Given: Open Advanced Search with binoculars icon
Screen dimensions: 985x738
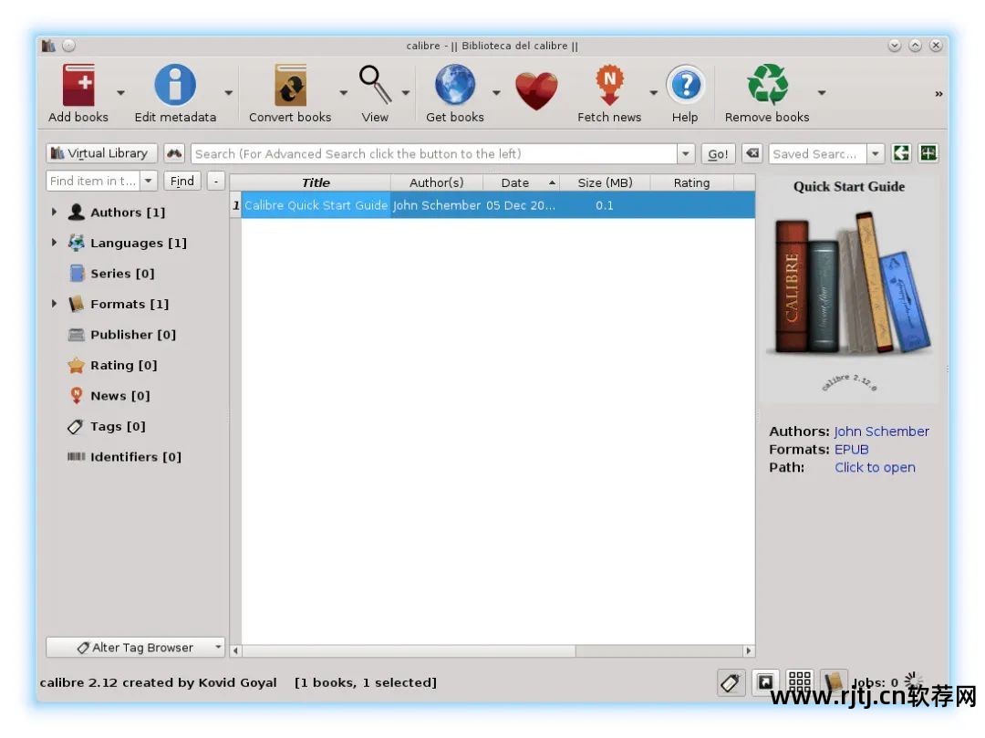Looking at the screenshot, I should pyautogui.click(x=174, y=153).
